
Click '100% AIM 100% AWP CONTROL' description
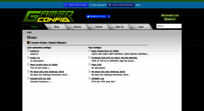(x=120, y=54)
